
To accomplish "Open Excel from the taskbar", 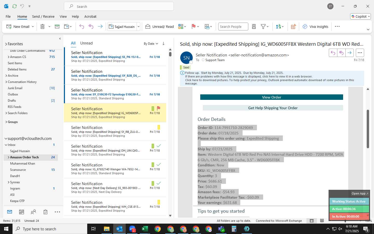I will tap(145, 229).
